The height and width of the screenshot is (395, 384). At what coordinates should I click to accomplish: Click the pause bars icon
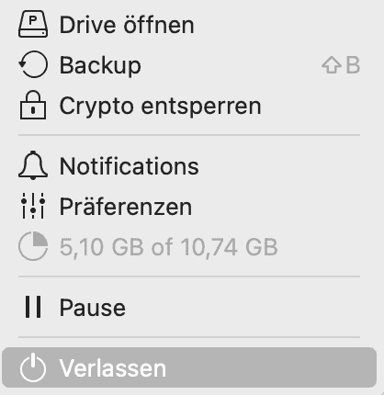point(33,307)
